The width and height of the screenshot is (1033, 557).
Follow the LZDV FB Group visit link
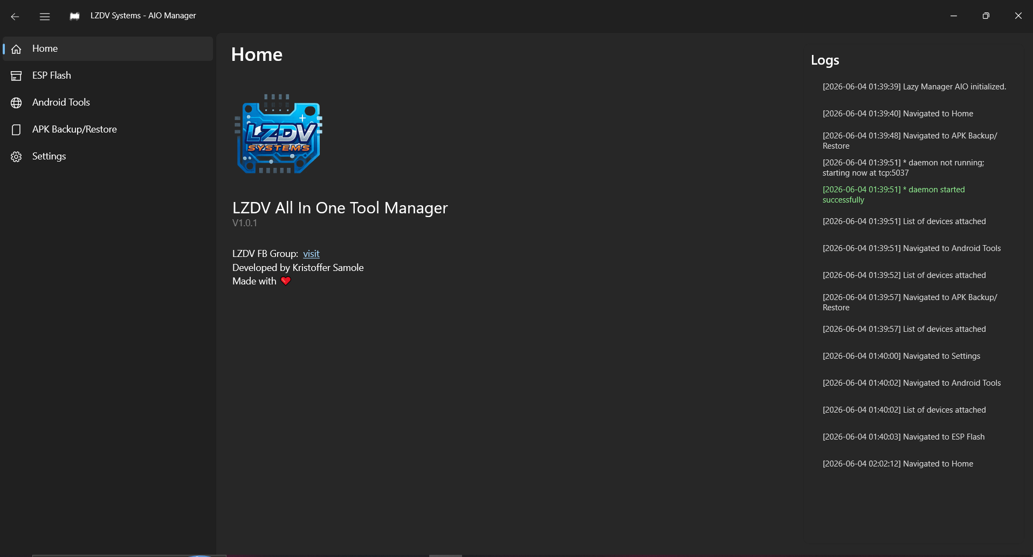[311, 254]
